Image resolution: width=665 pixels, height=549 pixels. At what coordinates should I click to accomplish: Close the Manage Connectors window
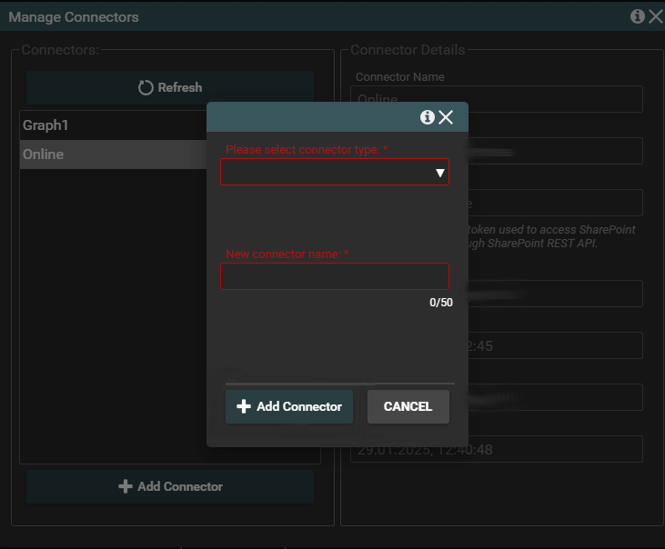[655, 16]
